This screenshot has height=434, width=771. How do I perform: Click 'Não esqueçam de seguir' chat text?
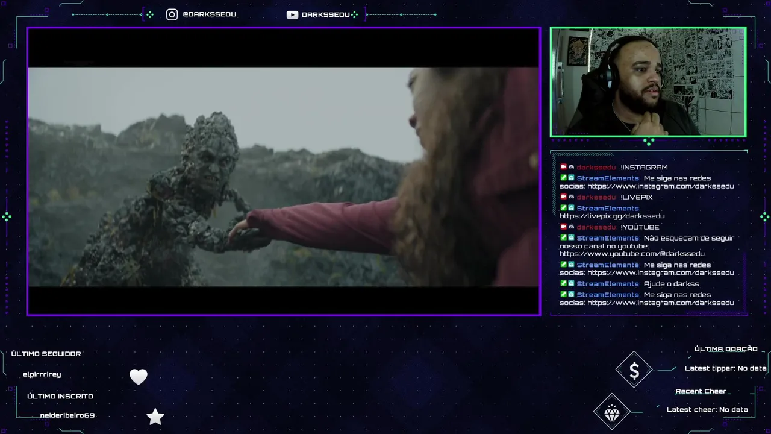click(x=689, y=238)
